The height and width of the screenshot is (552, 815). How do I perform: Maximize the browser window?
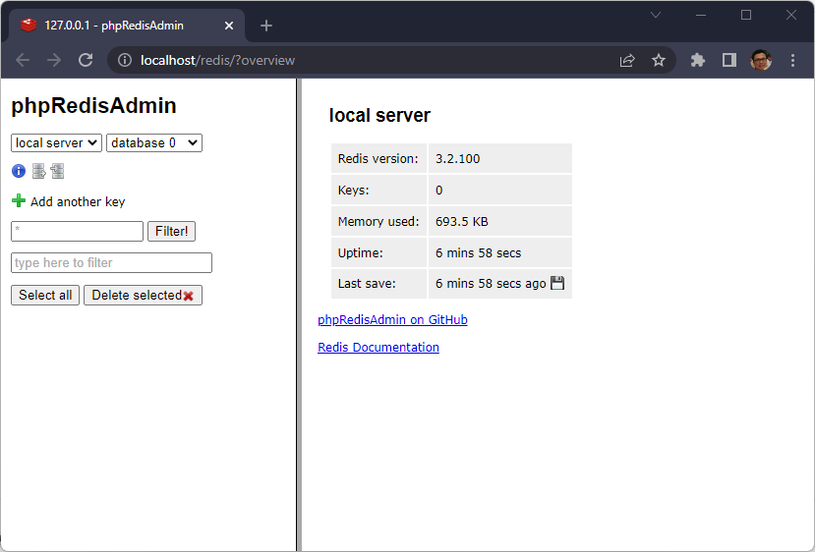point(746,15)
